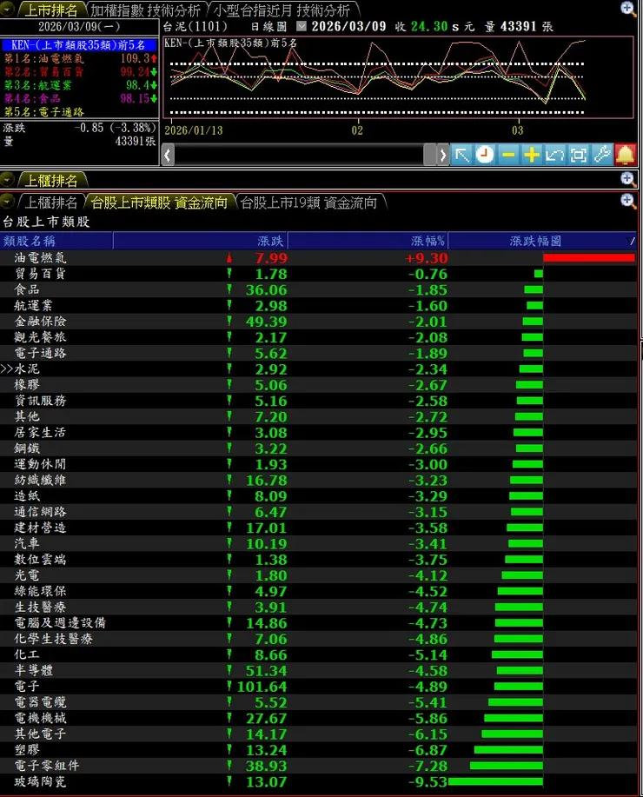Image resolution: width=643 pixels, height=797 pixels.
Task: Select the 生技醫療 sector row
Action: [318, 607]
